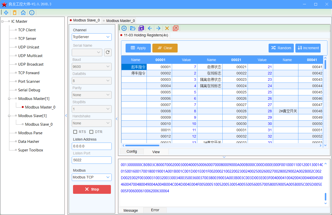
Task: Stop the Modbus slave server
Action: [92, 189]
